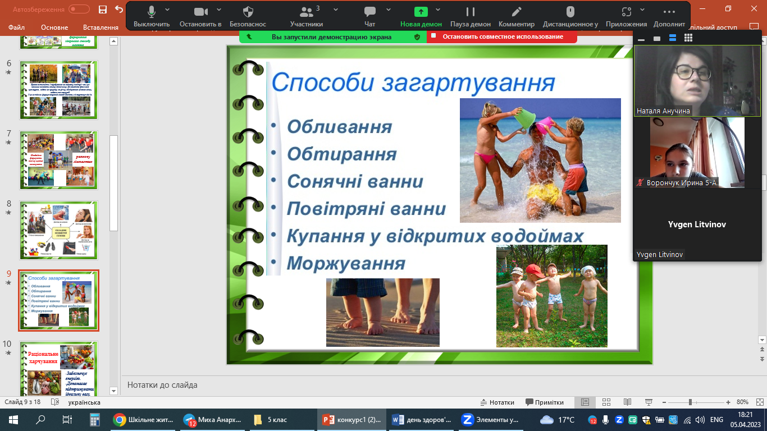Switch to the Основне ribbon tab

coord(54,27)
